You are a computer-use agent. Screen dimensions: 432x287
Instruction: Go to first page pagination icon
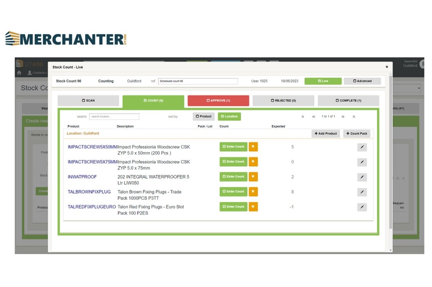(303, 117)
